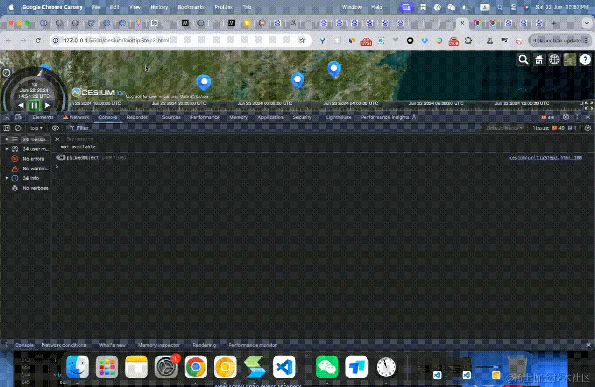
Task: Focus the console Filter field
Action: [x=273, y=128]
